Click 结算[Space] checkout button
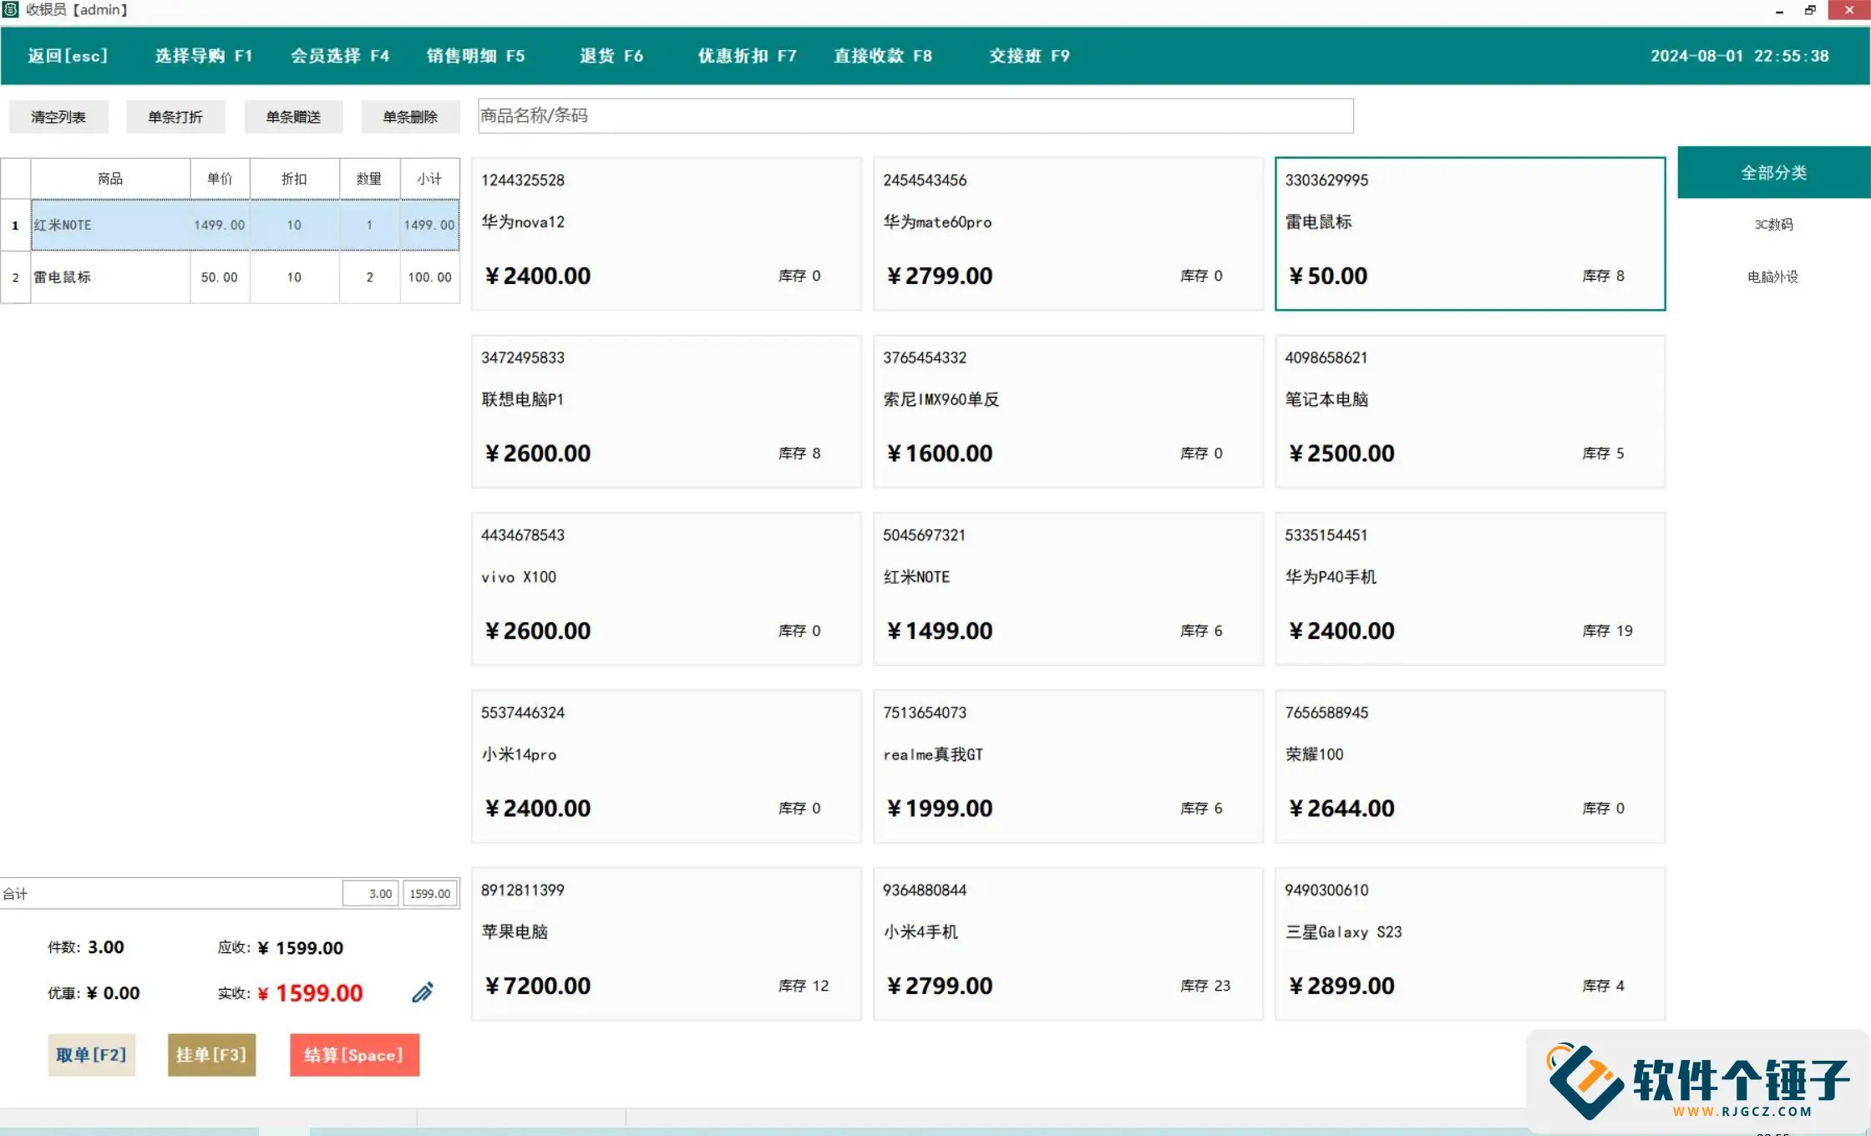The height and width of the screenshot is (1136, 1871). click(354, 1055)
